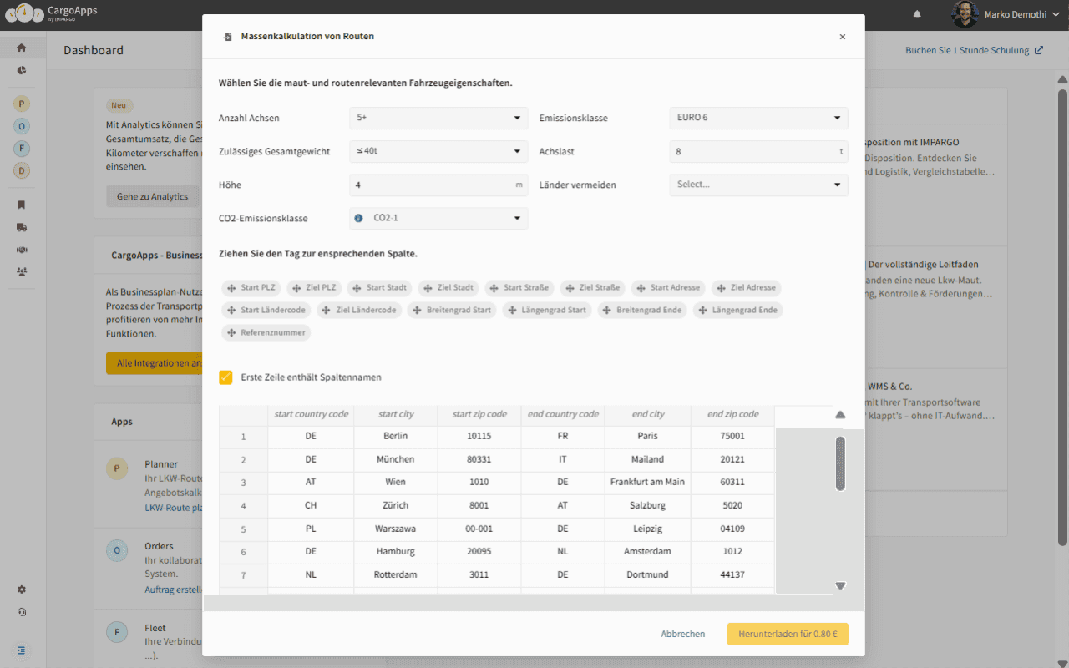Expand the Zulässiges Gesamtgewicht dropdown

(x=438, y=151)
